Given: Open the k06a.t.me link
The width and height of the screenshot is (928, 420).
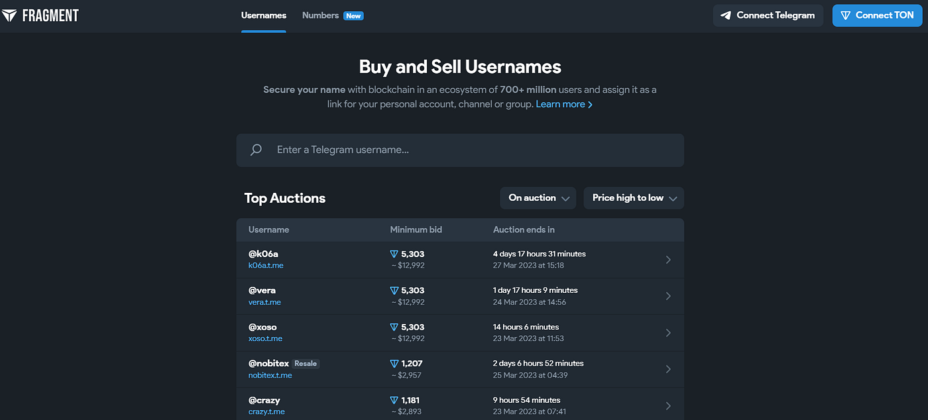Looking at the screenshot, I should 266,266.
